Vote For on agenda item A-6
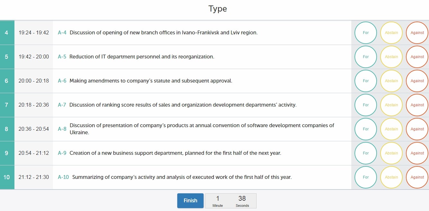Screen dimensions: 429x211 pyautogui.click(x=366, y=81)
